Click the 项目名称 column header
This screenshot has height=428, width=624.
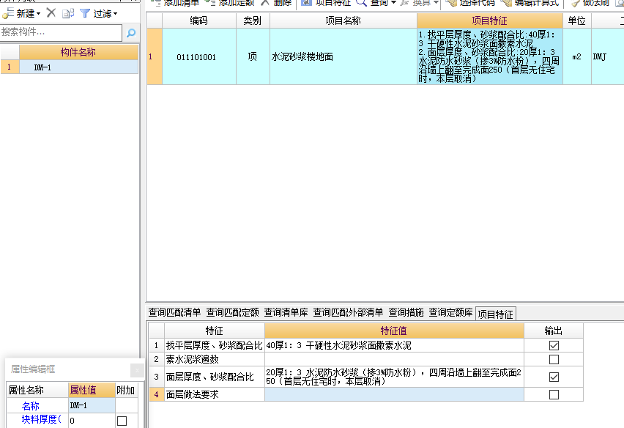(x=343, y=21)
